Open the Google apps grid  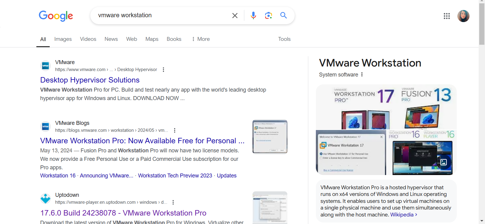(447, 16)
